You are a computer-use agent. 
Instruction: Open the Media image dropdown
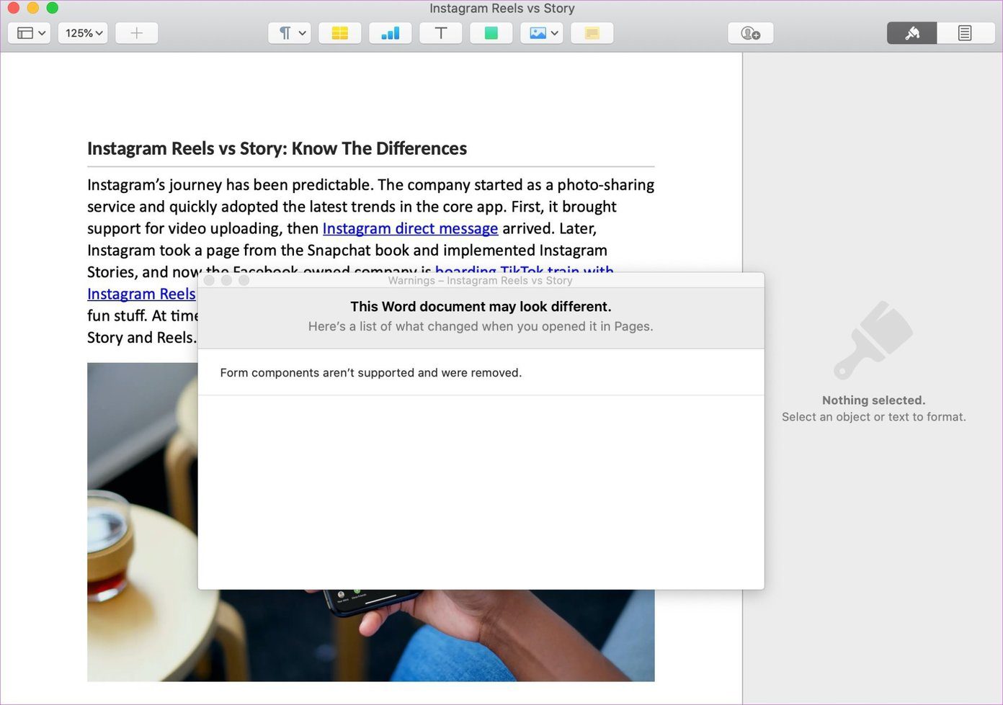(541, 33)
